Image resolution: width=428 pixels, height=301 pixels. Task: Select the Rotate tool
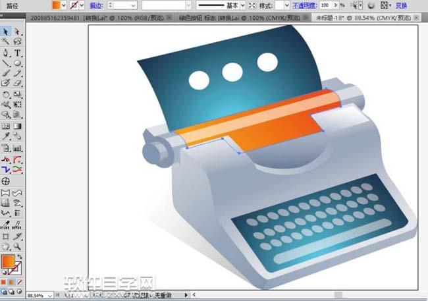click(5, 94)
